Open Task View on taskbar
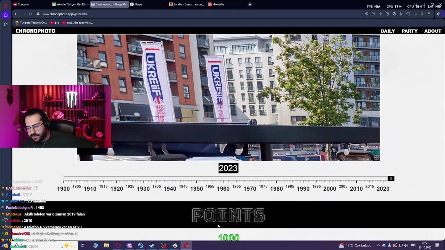The width and height of the screenshot is (445, 250). 83,245
